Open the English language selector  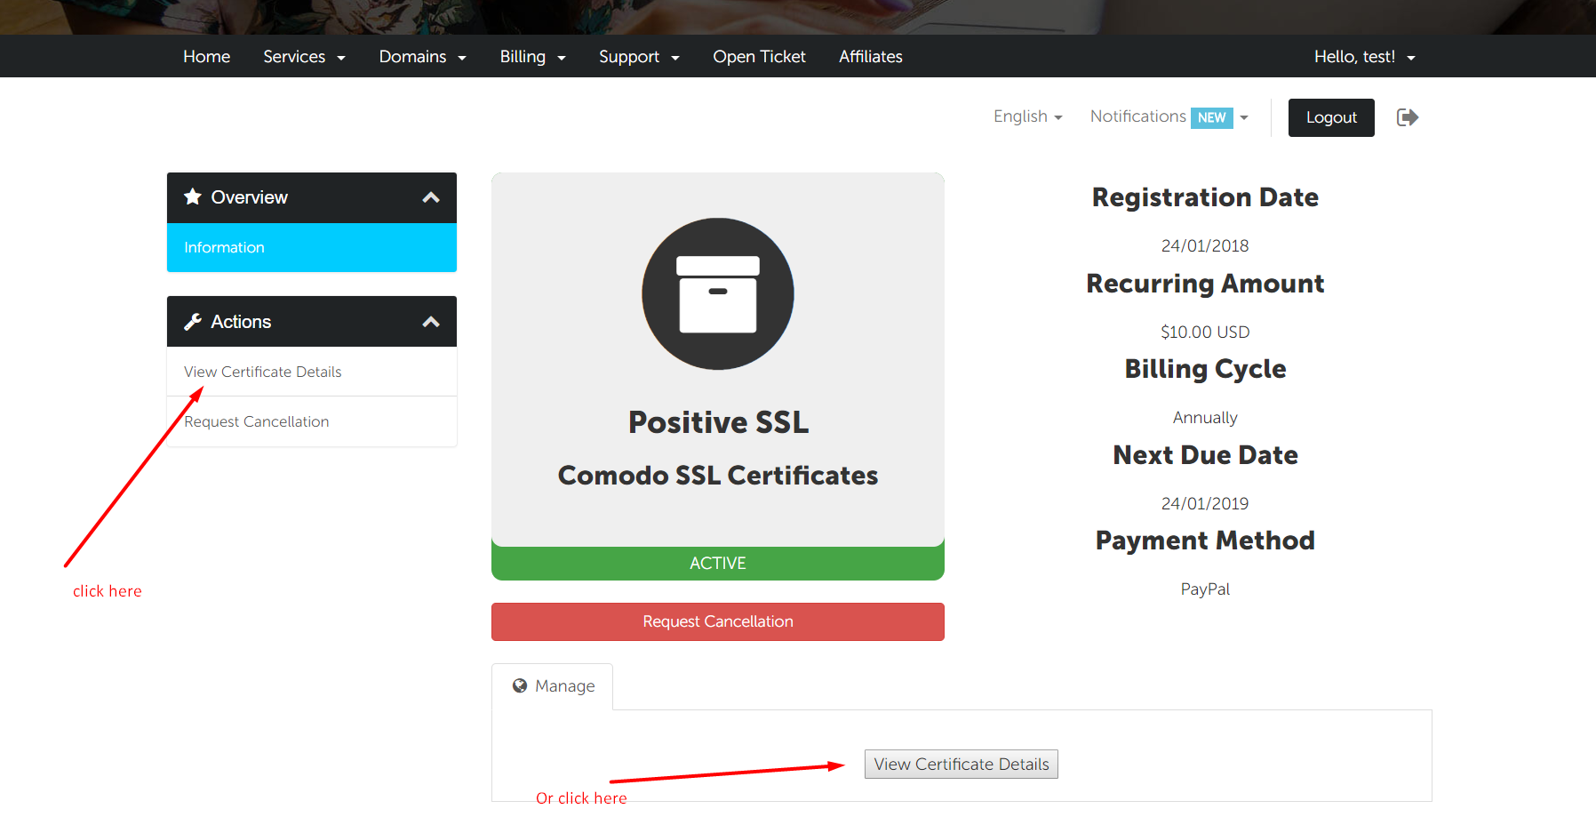click(1028, 116)
